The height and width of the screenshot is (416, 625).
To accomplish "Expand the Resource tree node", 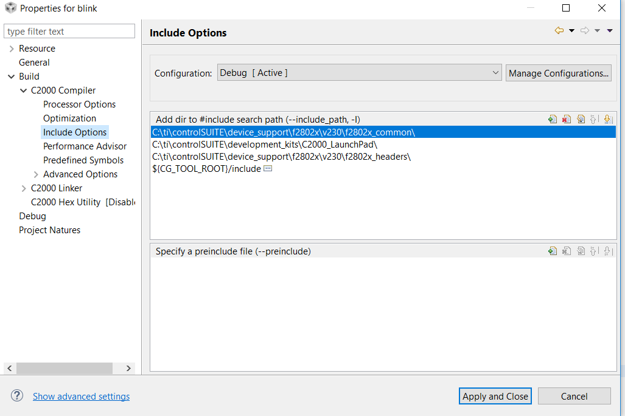I will click(12, 49).
